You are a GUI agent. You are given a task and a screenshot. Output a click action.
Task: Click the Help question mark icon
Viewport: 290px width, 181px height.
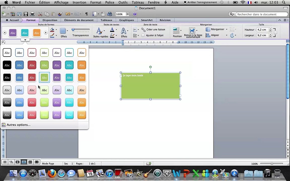coord(135,14)
